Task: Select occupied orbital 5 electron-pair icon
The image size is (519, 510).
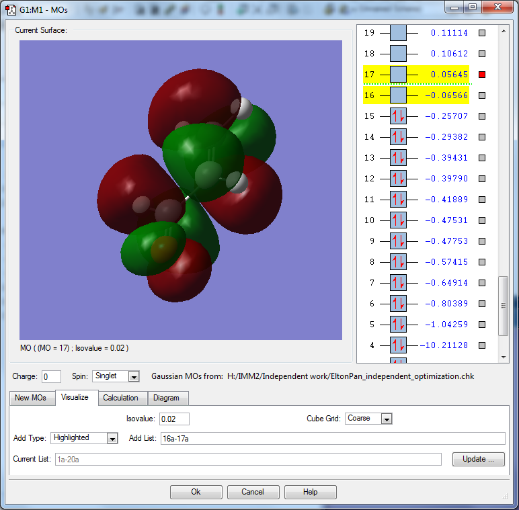Action: point(398,325)
